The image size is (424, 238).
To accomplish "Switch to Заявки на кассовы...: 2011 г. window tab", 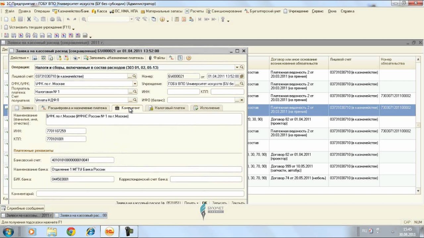I will [27, 215].
